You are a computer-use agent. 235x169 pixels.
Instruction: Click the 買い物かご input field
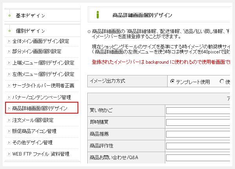coord(200,111)
